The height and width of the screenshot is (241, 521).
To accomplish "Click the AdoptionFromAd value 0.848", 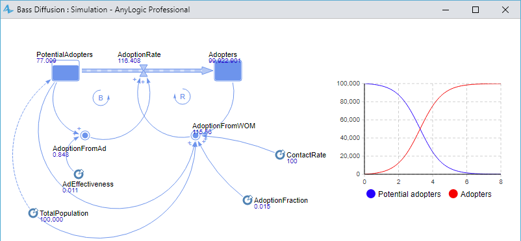I will (60, 154).
